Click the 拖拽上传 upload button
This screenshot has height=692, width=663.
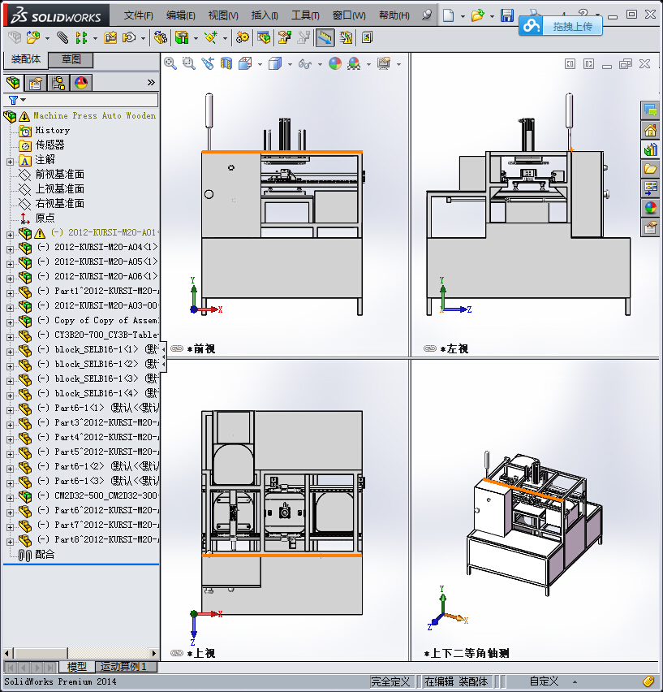point(561,27)
